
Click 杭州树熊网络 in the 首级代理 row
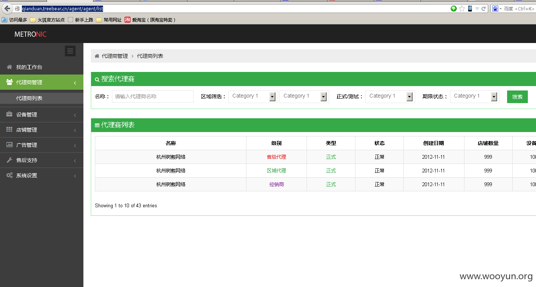[171, 157]
